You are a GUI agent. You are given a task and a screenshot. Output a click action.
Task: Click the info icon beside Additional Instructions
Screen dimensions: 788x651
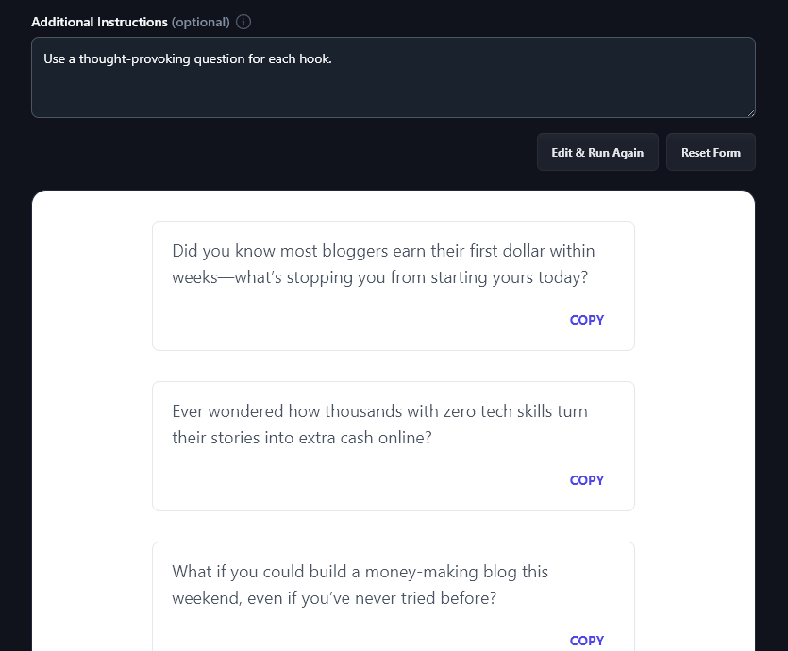point(243,22)
